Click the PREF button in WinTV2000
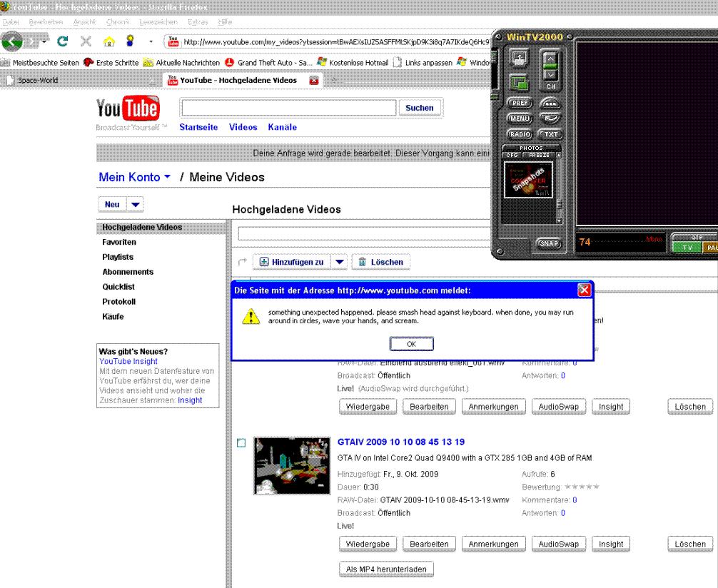The height and width of the screenshot is (588, 718). (520, 103)
